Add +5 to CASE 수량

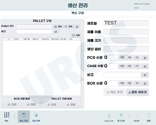[x=129, y=66]
